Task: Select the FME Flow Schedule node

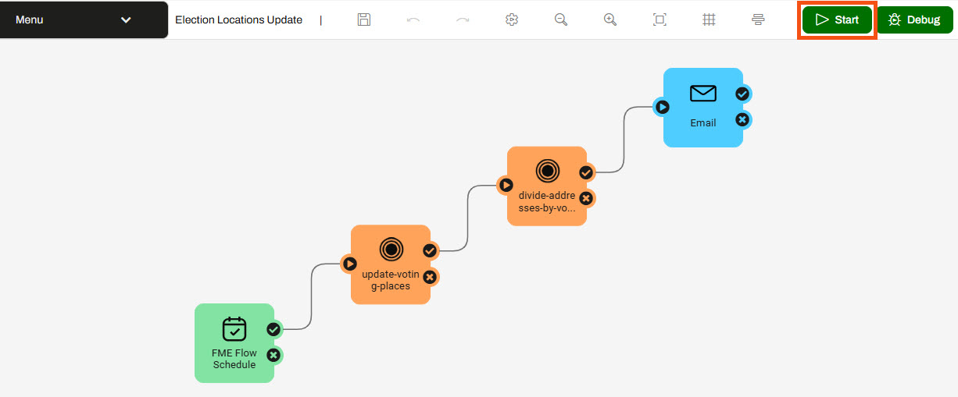Action: (x=234, y=343)
